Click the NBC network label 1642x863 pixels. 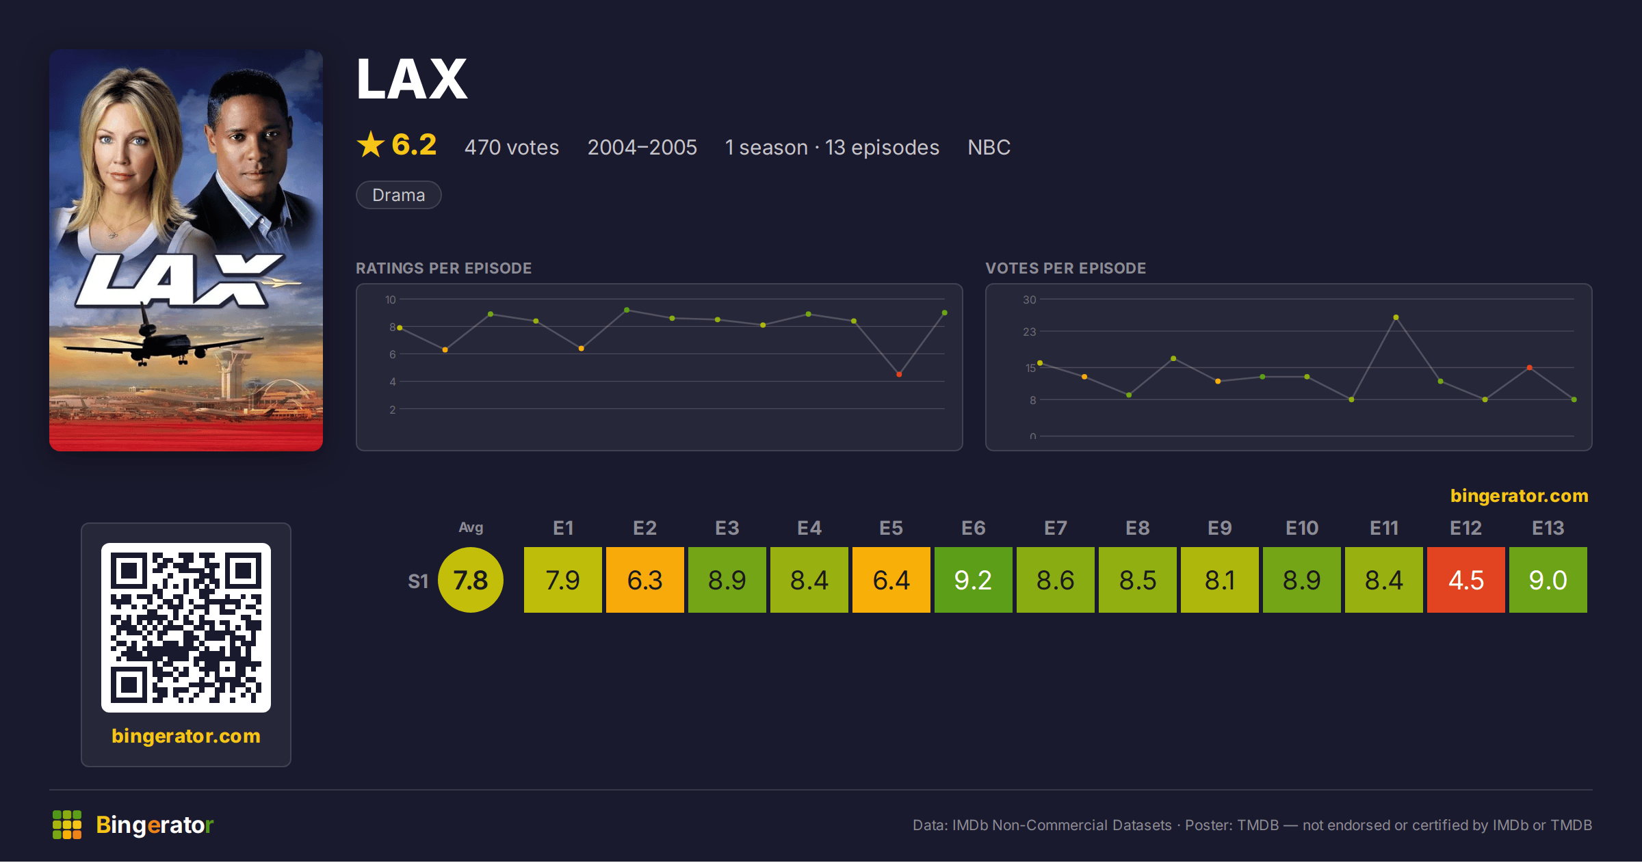989,147
